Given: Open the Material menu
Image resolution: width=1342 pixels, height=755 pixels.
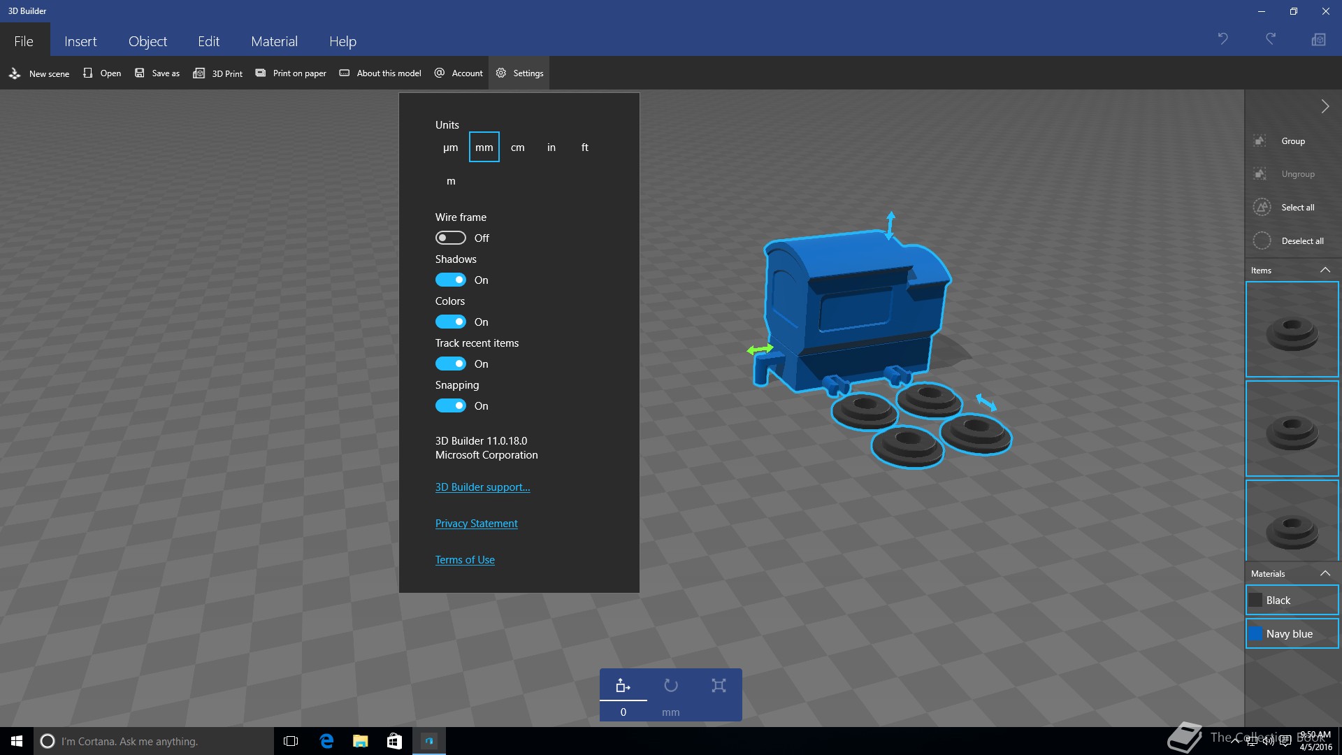Looking at the screenshot, I should coord(274,41).
